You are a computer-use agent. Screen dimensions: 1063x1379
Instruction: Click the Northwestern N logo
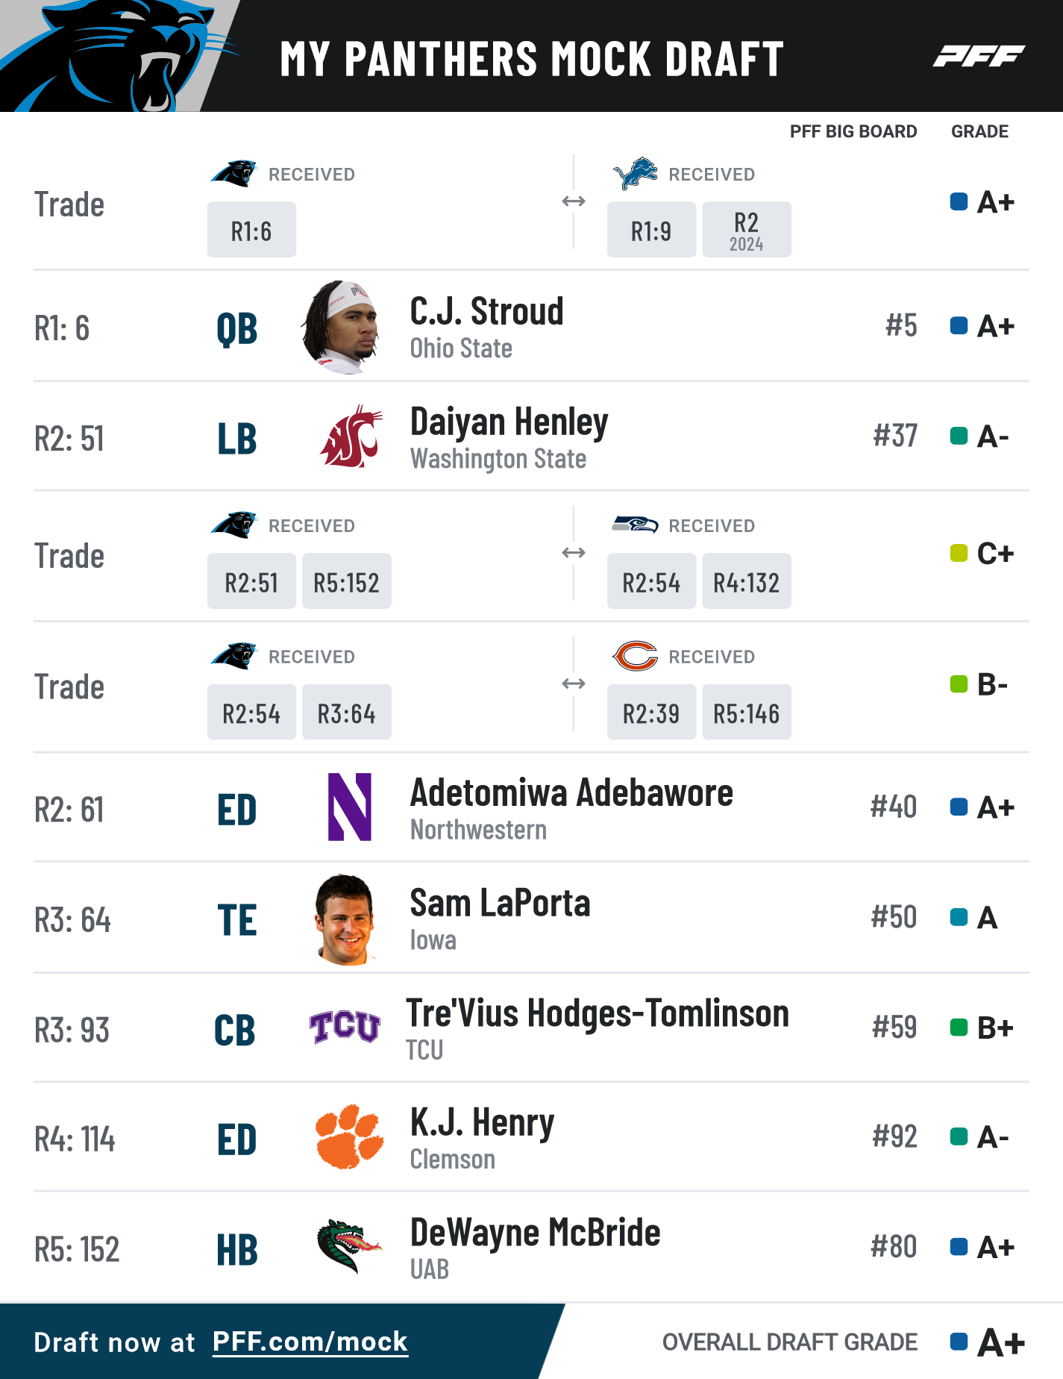(350, 807)
